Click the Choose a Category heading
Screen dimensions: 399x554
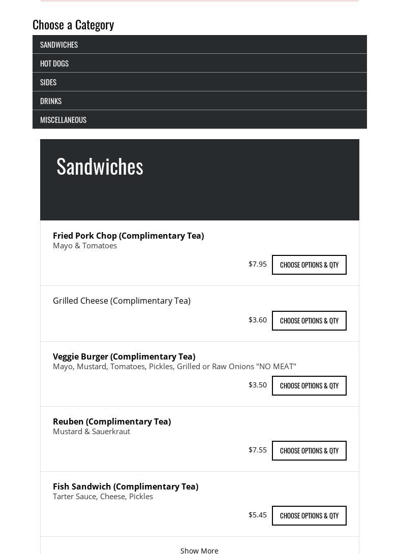[x=73, y=24]
